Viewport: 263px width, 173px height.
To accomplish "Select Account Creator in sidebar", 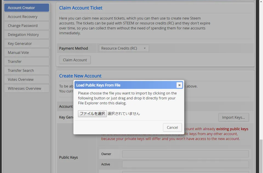I will [x=27, y=8].
